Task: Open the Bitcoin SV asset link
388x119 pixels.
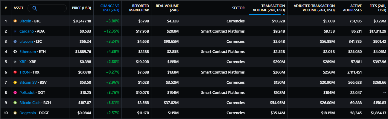Action: click(x=28, y=82)
